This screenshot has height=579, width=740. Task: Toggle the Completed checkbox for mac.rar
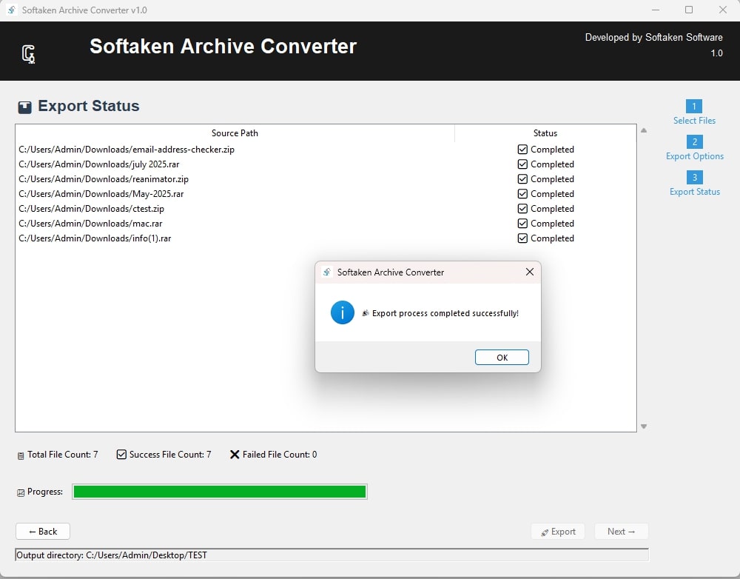tap(522, 223)
